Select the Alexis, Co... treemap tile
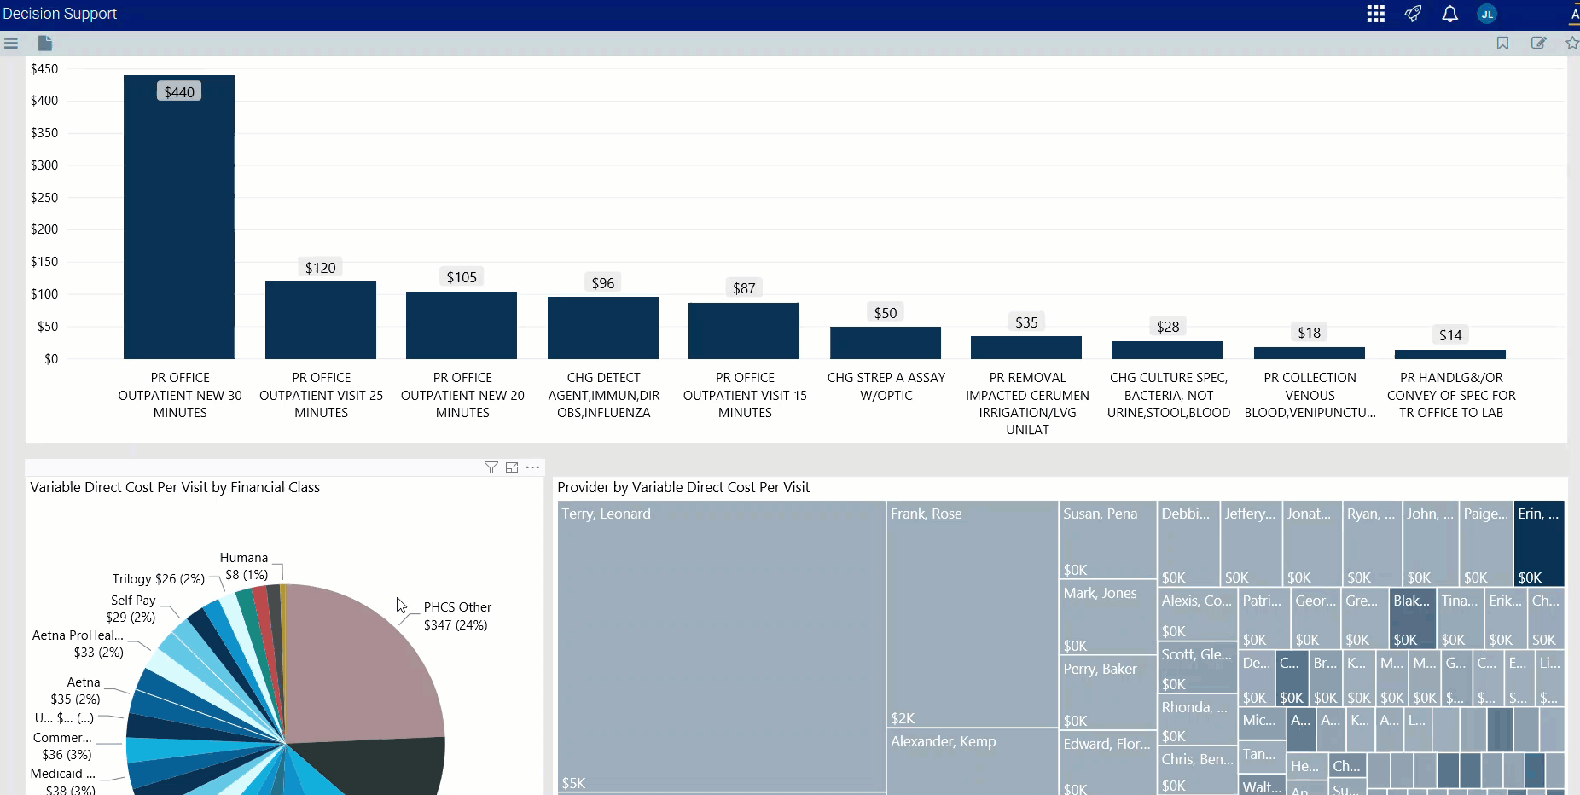This screenshot has height=795, width=1580. 1197,614
